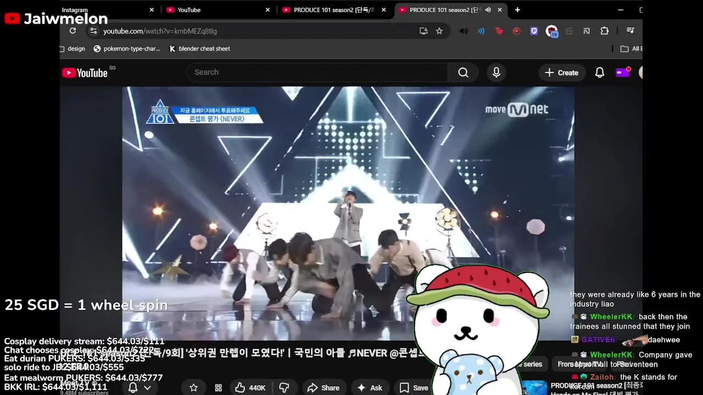Open the shield extension with 19 badge
703x395 pixels.
(551, 31)
